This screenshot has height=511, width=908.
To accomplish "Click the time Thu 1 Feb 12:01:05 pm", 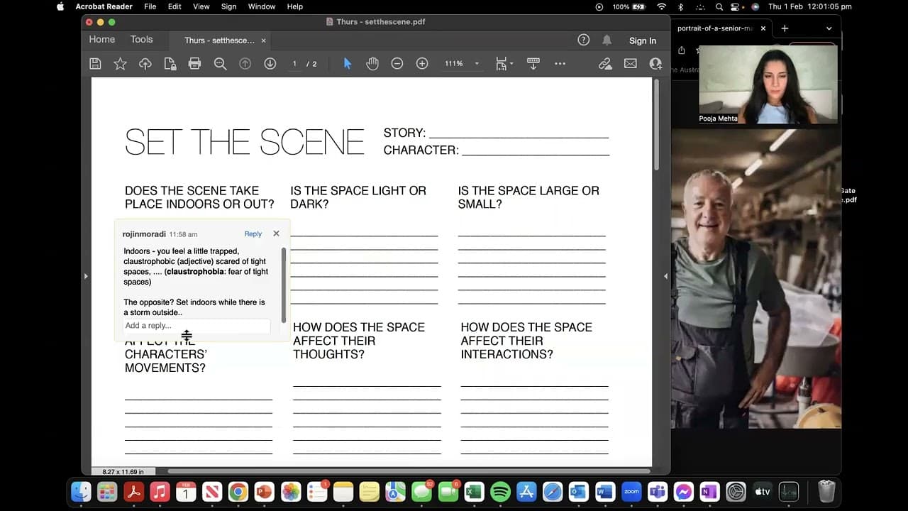I will (x=810, y=6).
